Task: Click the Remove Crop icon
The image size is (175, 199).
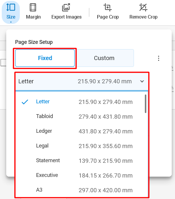Action: (x=143, y=7)
